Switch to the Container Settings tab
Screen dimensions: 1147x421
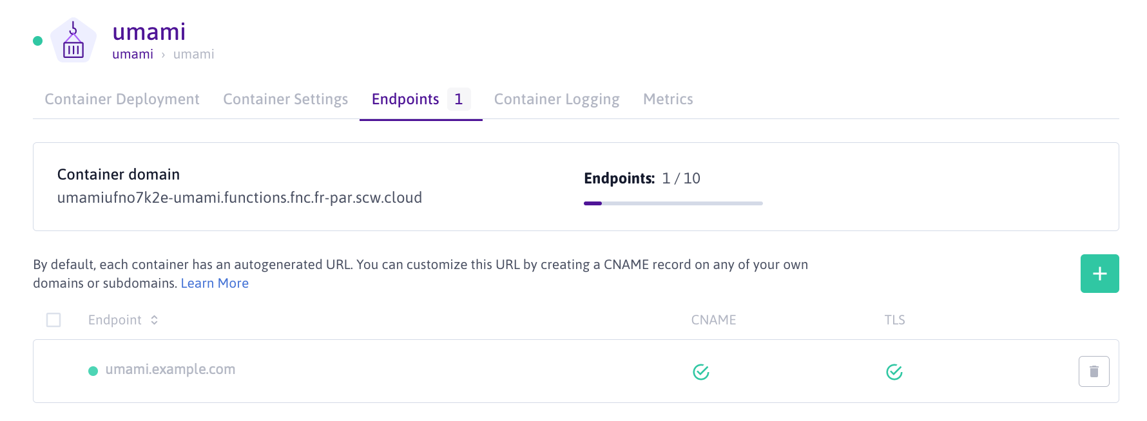coord(285,99)
